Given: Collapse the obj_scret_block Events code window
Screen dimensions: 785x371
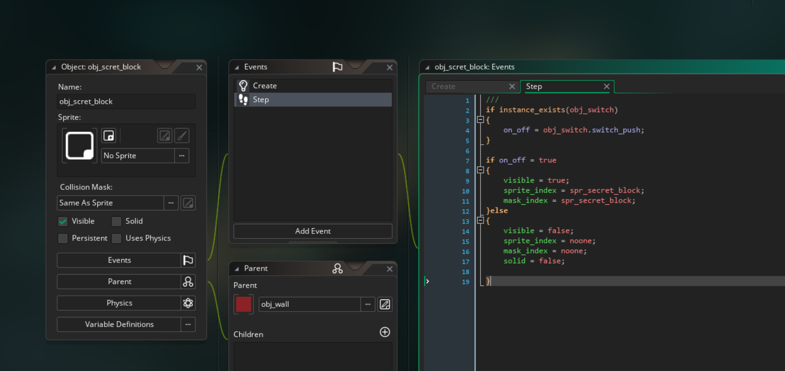Looking at the screenshot, I should (x=427, y=67).
